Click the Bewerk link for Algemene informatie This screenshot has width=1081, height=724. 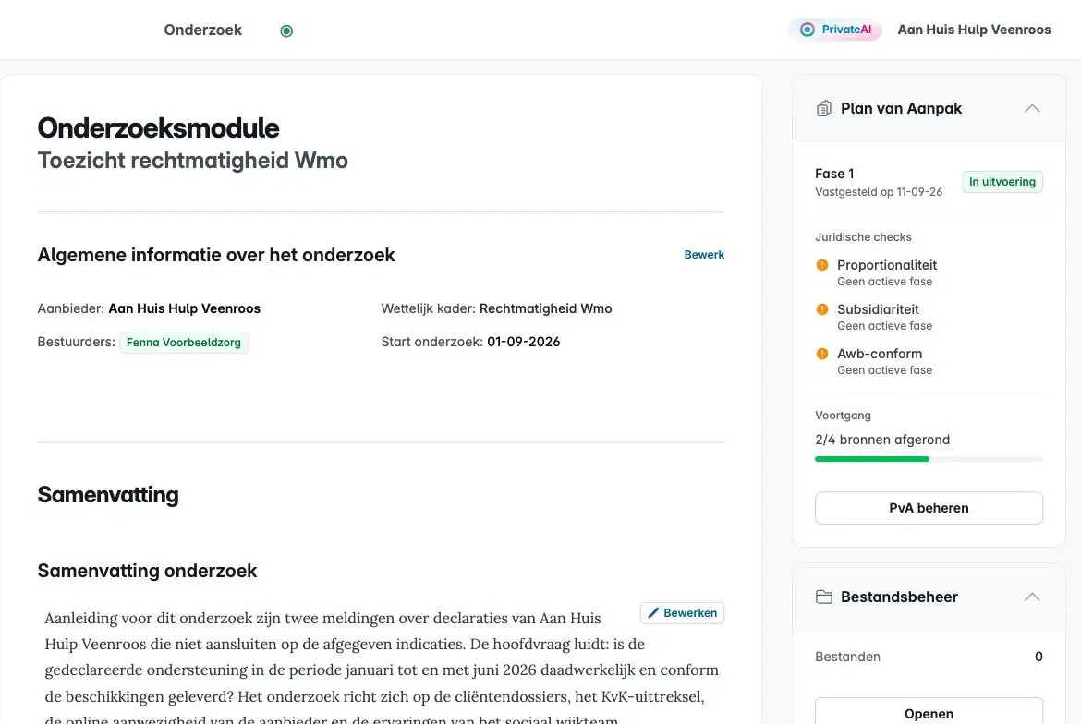click(704, 255)
